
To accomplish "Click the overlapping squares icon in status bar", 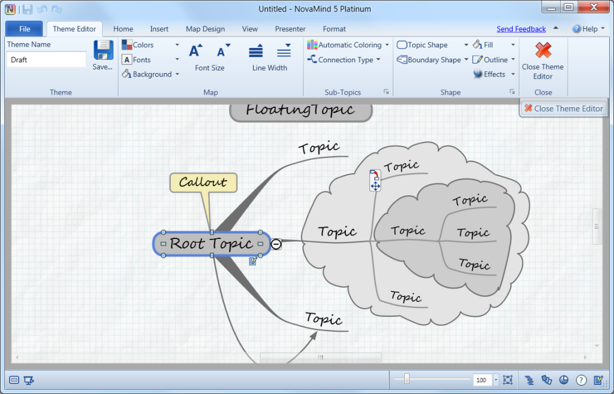I will coord(546,380).
